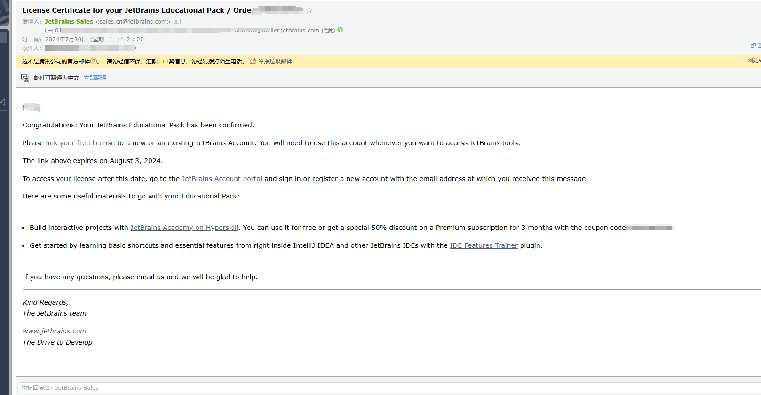This screenshot has width=761, height=395.
Task: Open the 'link your free license' link
Action: click(x=80, y=143)
